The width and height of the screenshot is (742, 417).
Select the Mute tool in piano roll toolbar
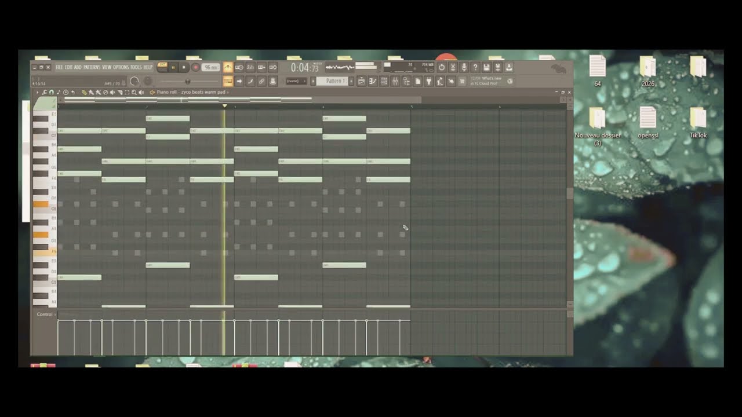coord(112,92)
